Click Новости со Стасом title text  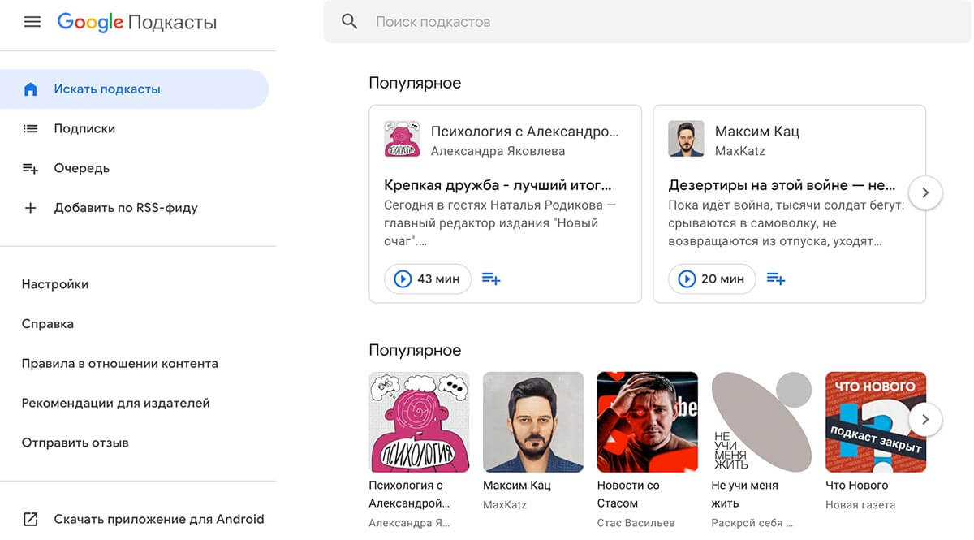point(628,494)
